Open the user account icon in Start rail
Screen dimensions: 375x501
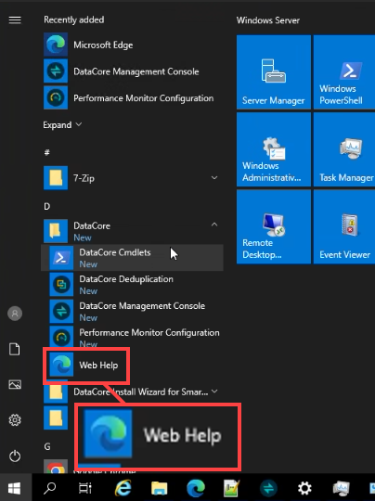[15, 314]
